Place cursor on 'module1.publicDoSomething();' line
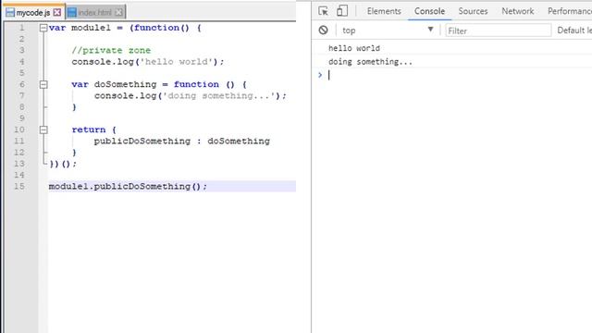Image resolution: width=592 pixels, height=333 pixels. click(128, 187)
